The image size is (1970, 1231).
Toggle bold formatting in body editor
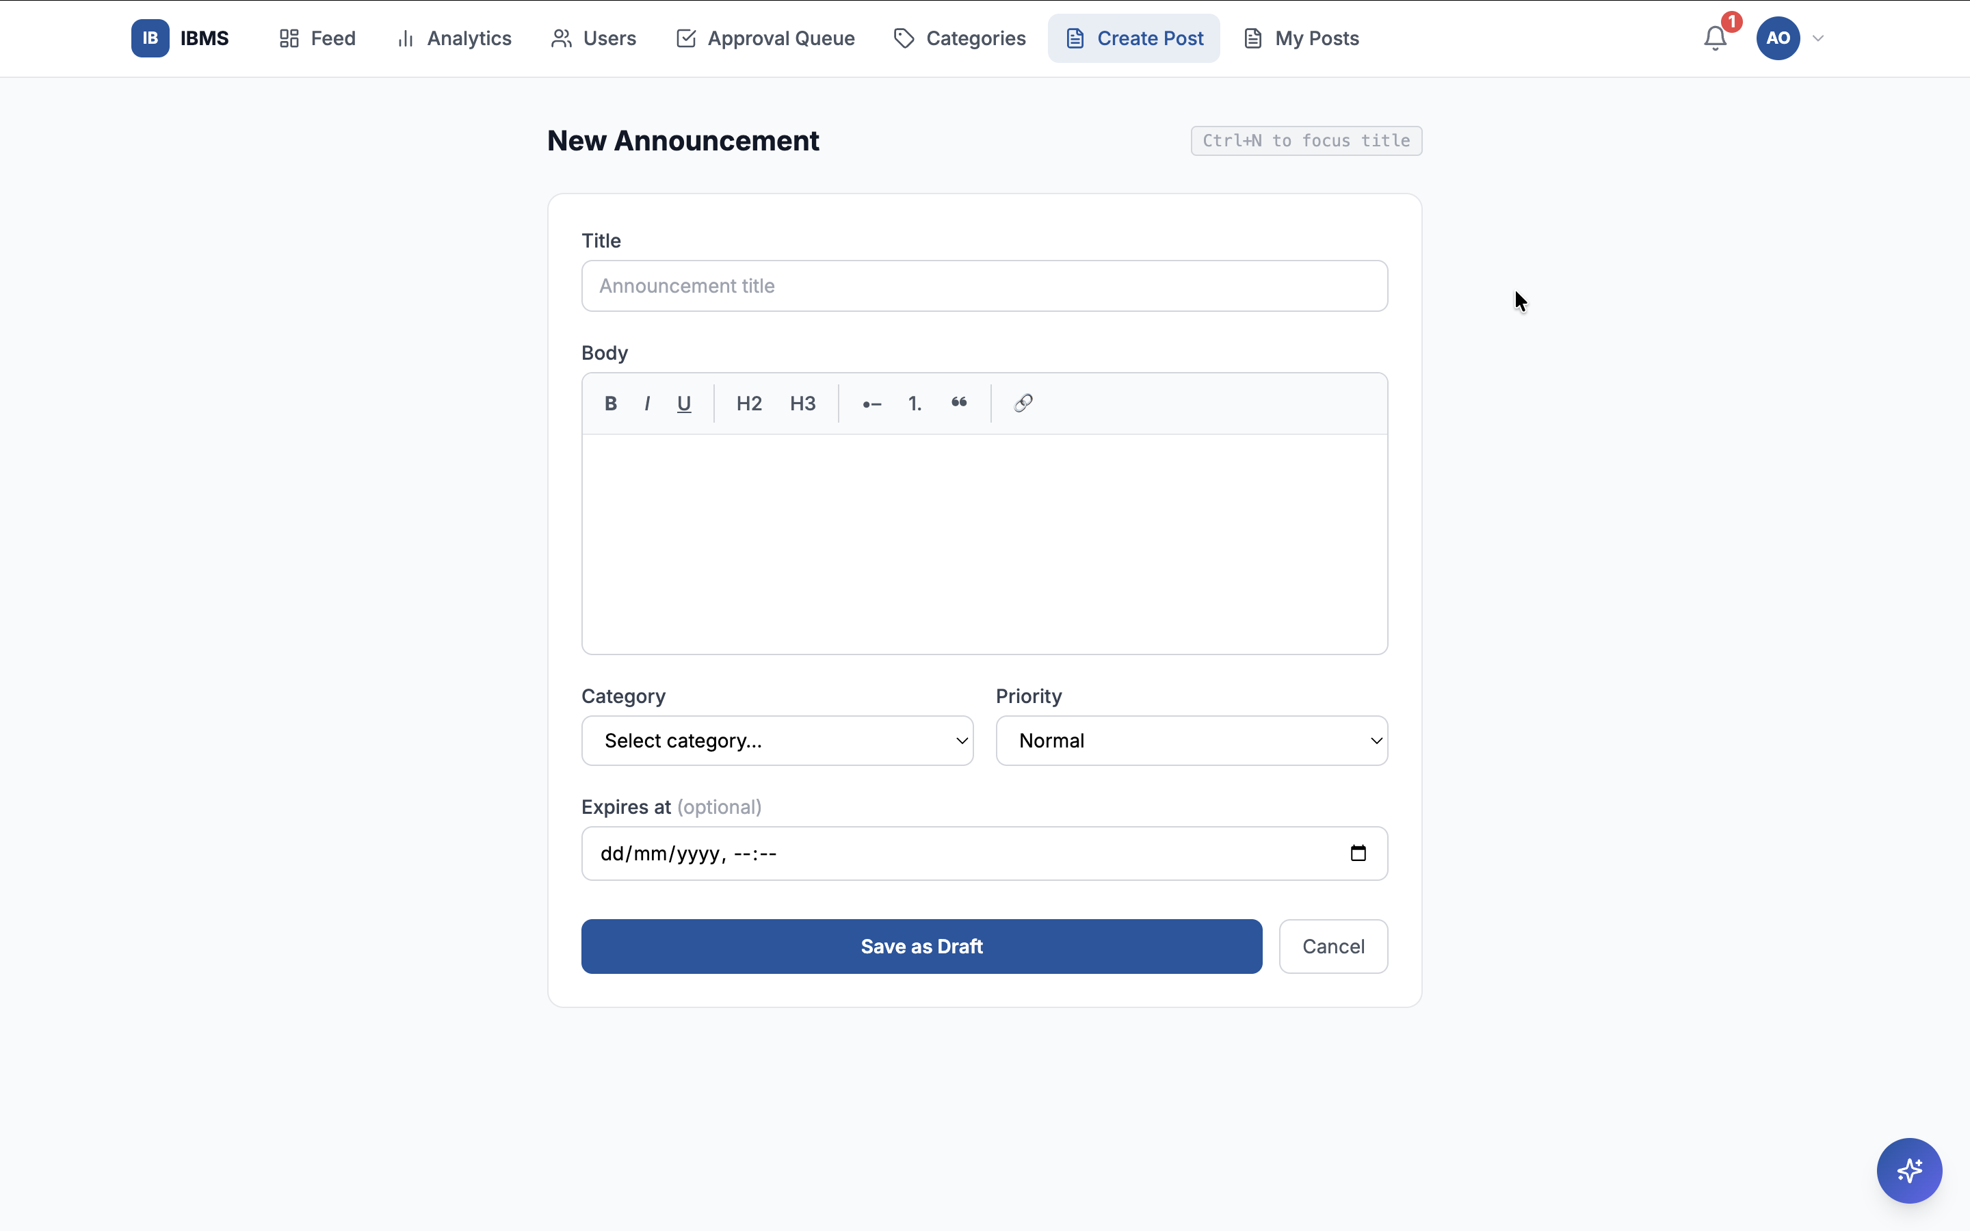pyautogui.click(x=611, y=403)
